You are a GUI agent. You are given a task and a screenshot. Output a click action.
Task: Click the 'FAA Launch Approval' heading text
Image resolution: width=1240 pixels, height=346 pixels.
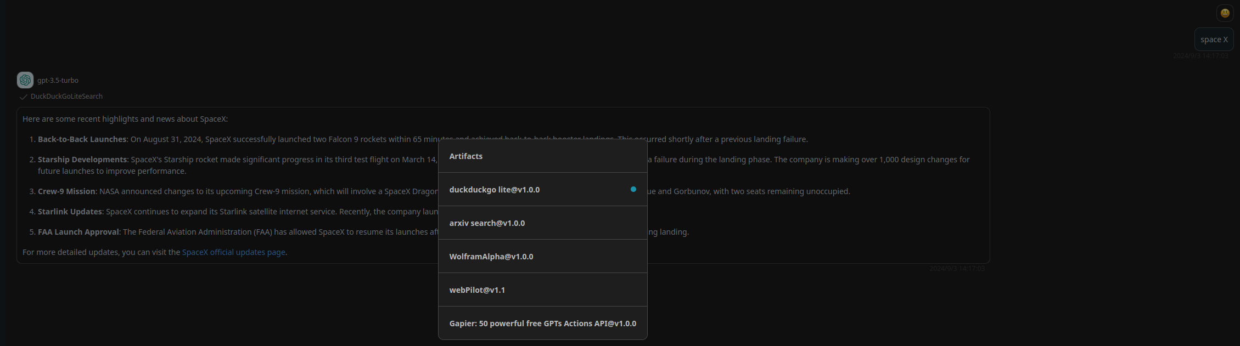click(78, 232)
